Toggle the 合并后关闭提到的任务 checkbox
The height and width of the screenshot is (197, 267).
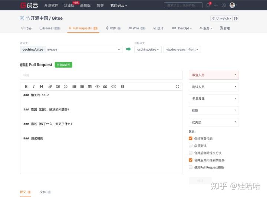(x=191, y=160)
